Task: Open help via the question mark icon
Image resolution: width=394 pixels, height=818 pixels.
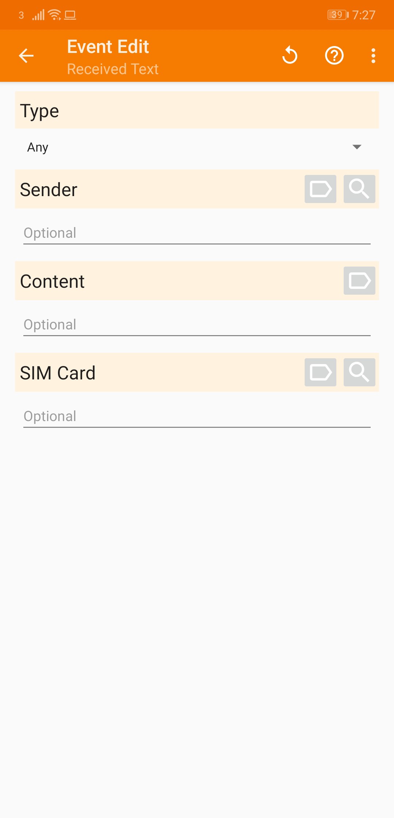Action: pyautogui.click(x=334, y=56)
